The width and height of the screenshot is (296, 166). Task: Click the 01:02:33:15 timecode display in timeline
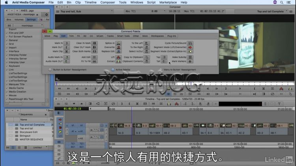click(x=71, y=109)
